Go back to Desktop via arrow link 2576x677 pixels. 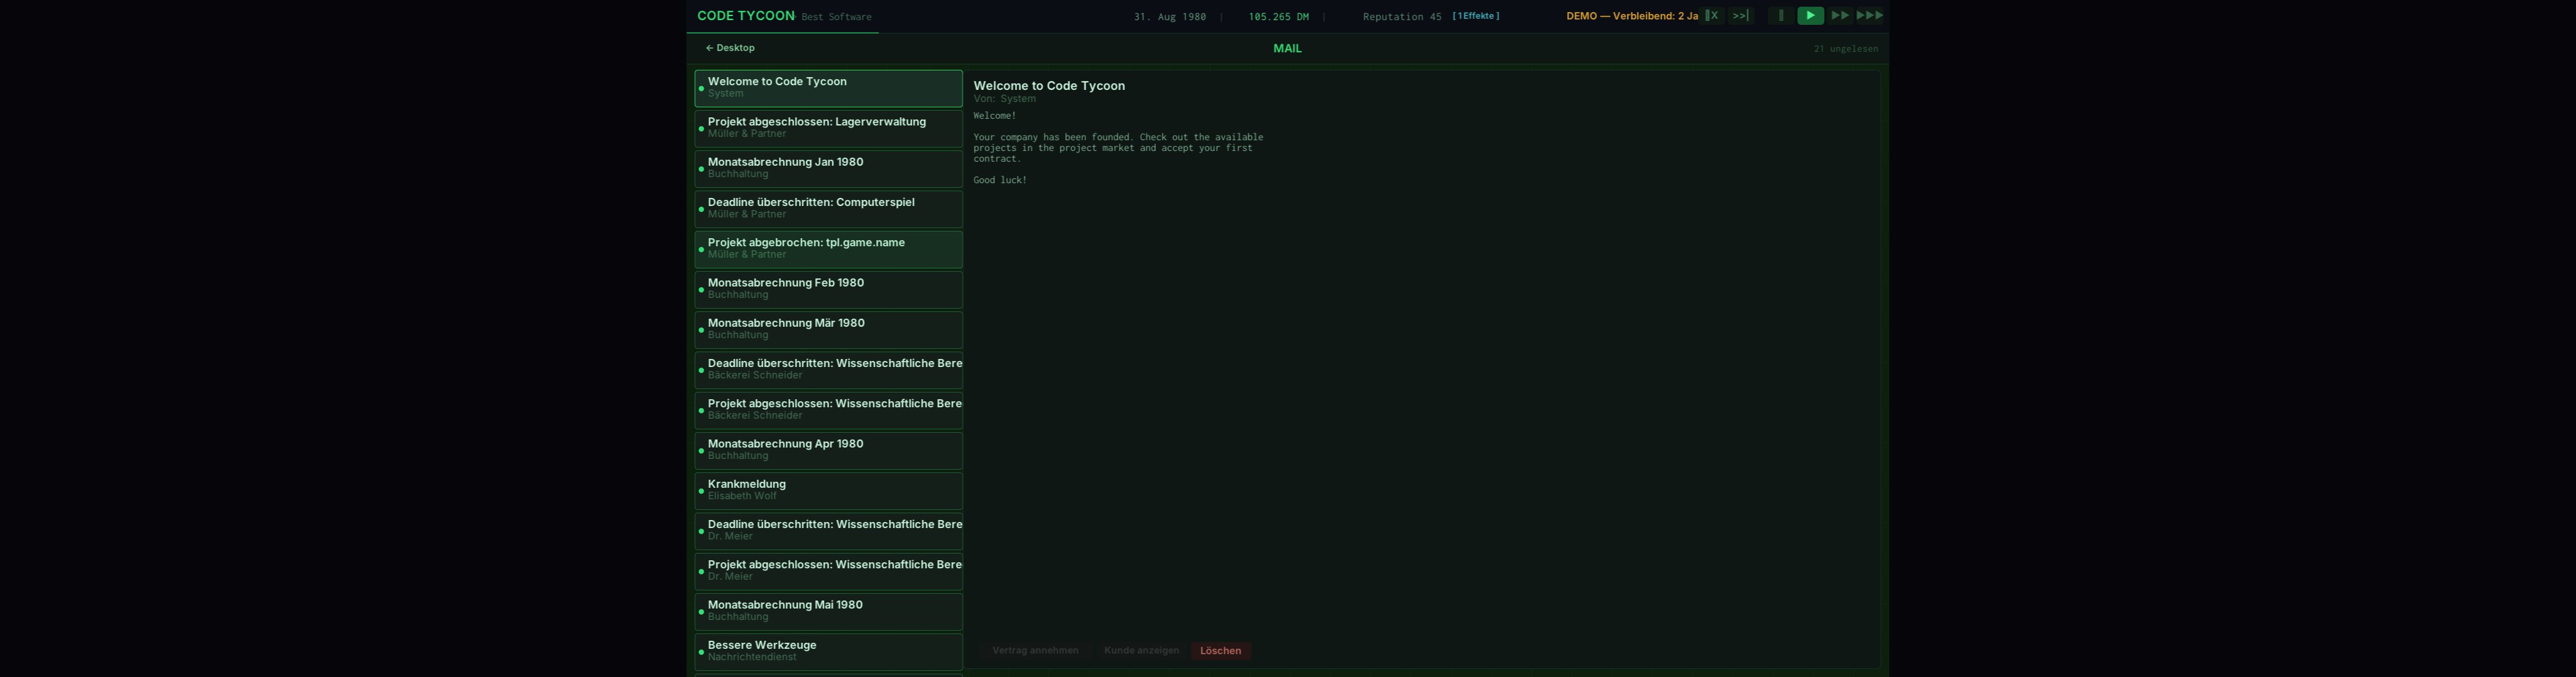click(x=730, y=48)
